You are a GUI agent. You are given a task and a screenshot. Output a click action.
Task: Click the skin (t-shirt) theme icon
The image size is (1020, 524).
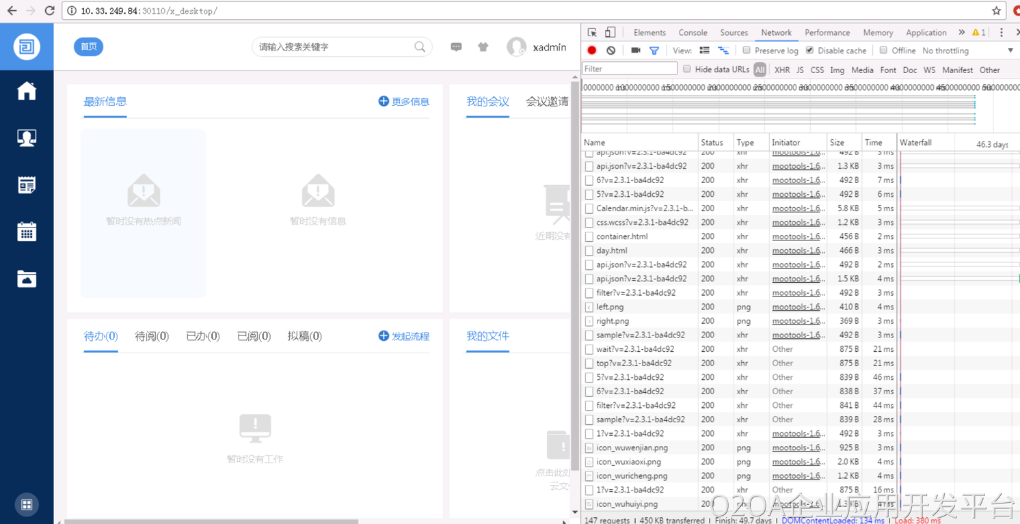tap(483, 47)
